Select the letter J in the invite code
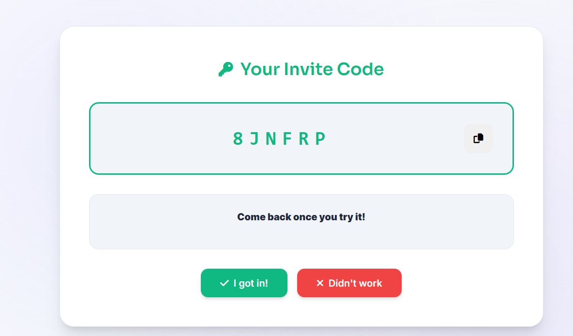Screen dimensions: 573x336 click(254, 139)
